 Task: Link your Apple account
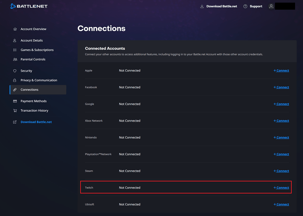(281, 70)
